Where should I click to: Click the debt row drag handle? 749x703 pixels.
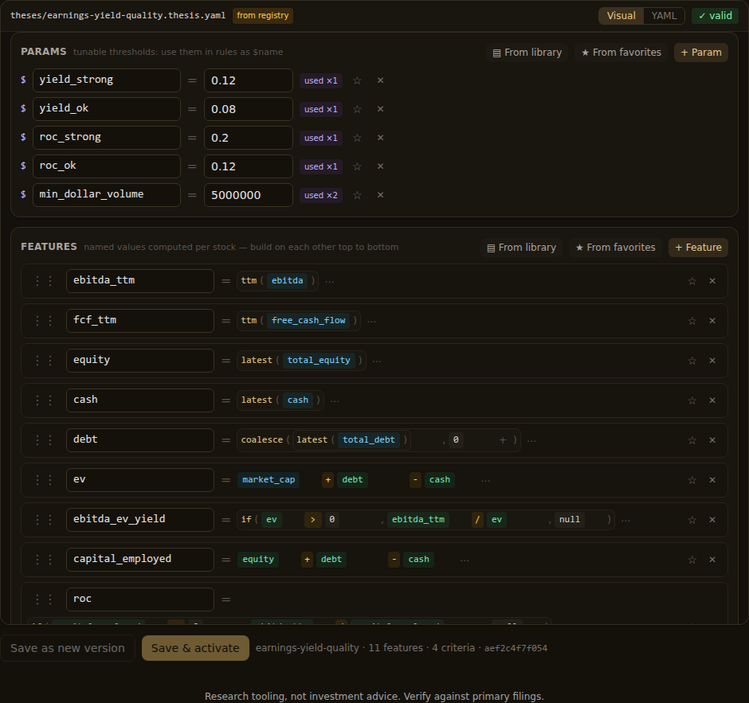coord(44,440)
